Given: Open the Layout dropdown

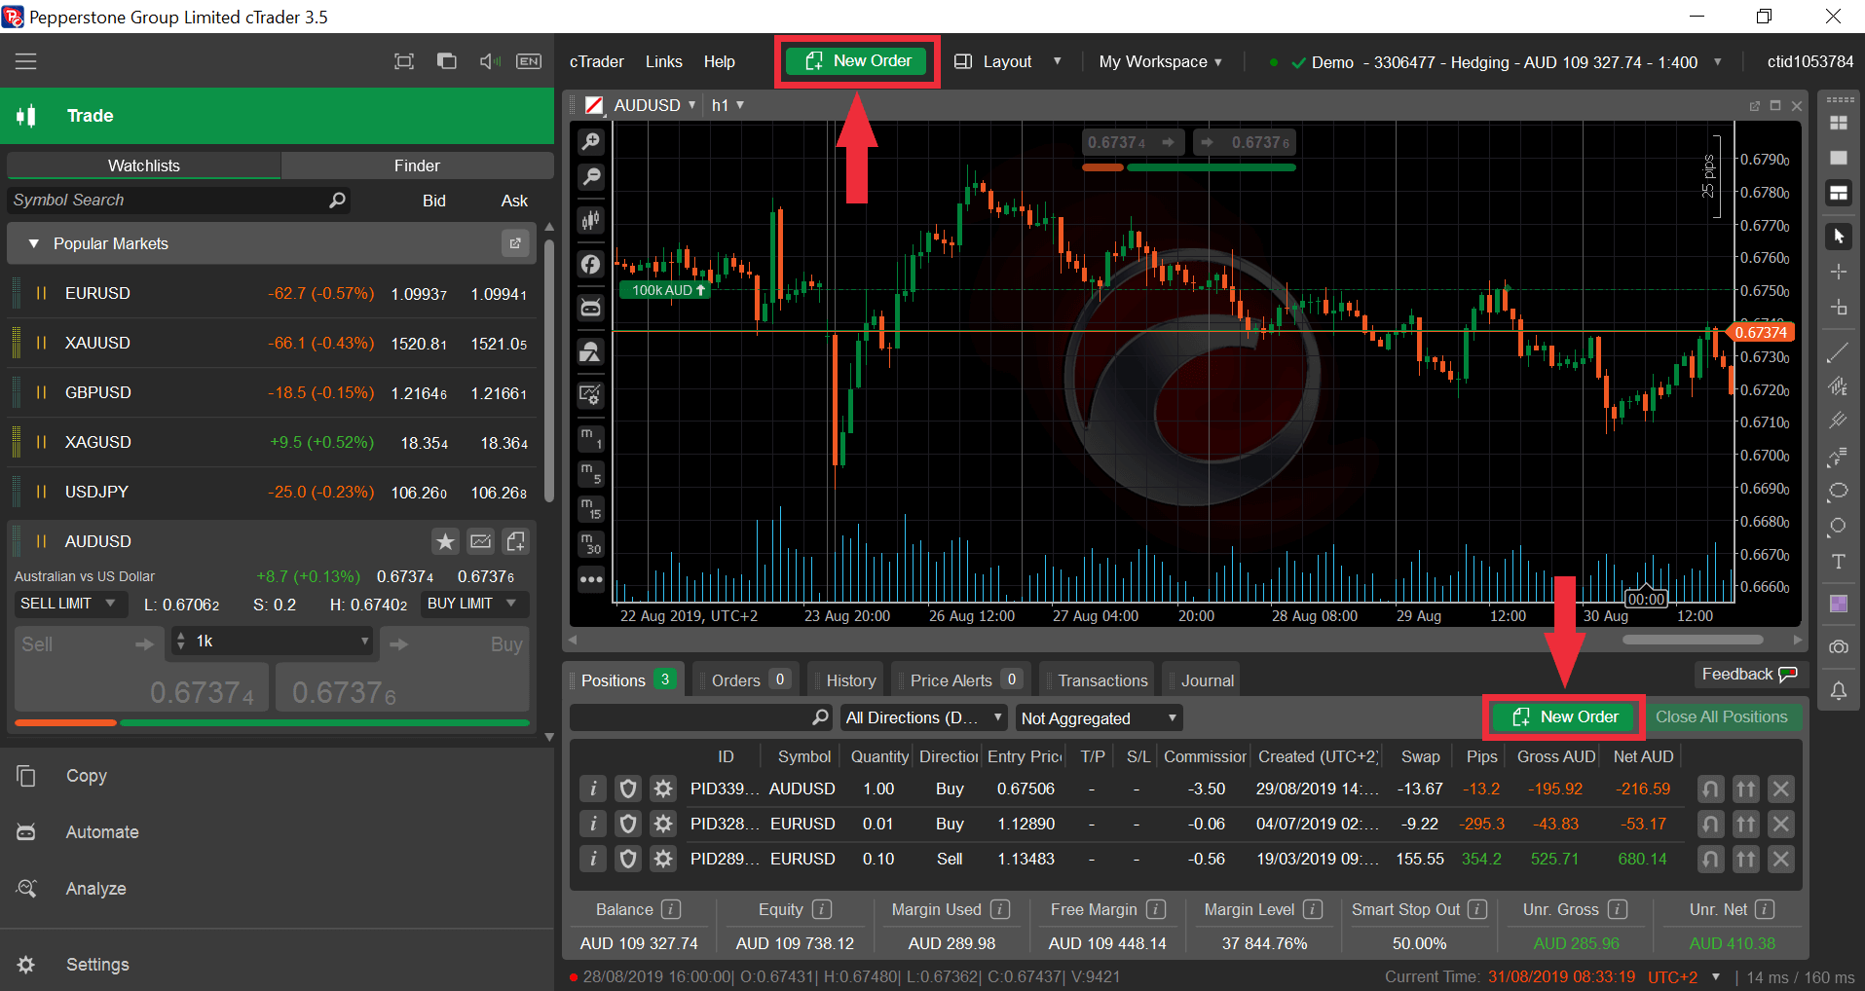Looking at the screenshot, I should 1008,61.
